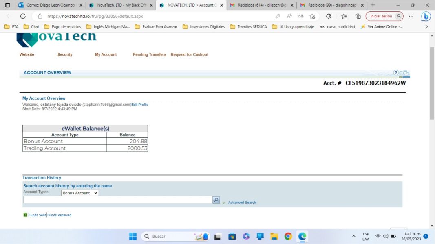Open the Windows Start menu
Viewport: 435px width, 244px height.
tap(133, 236)
